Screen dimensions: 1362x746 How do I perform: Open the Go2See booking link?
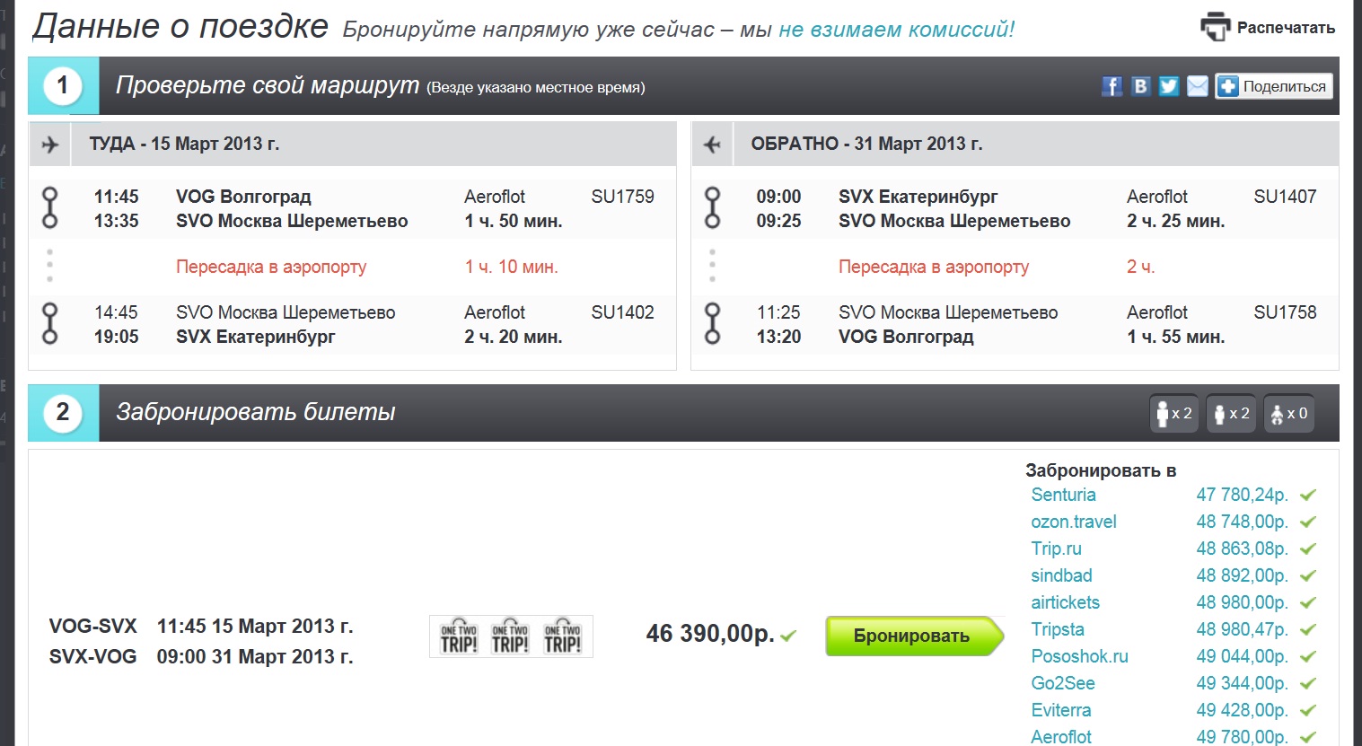pyautogui.click(x=1063, y=683)
